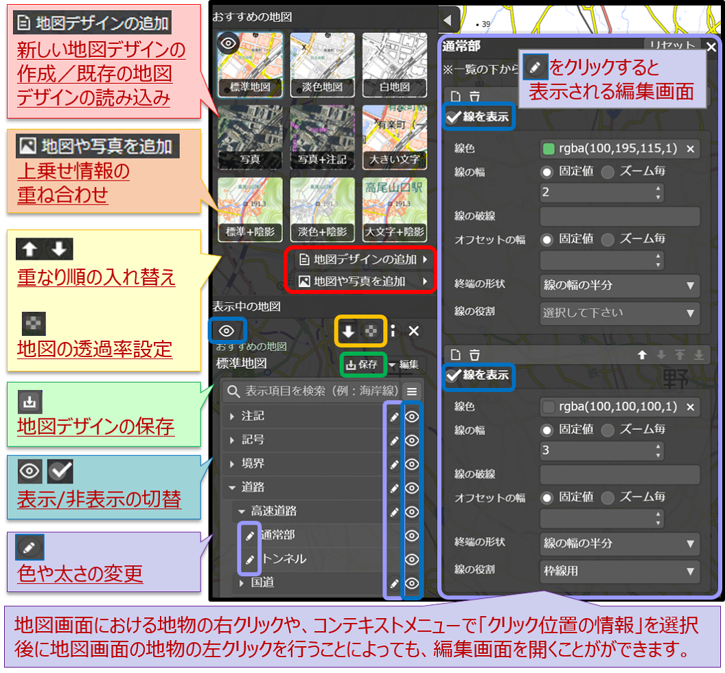725x673 pixels.
Task: Move second line style up with arrow
Action: tap(642, 355)
